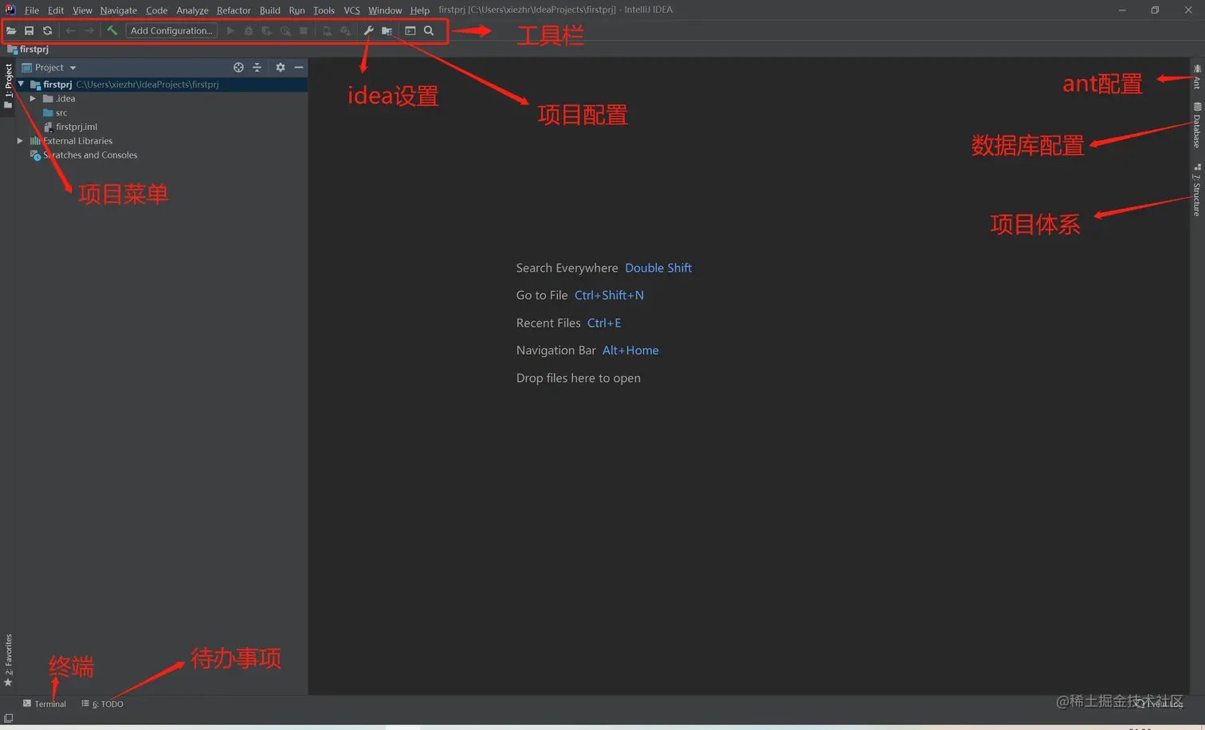1205x730 pixels.
Task: Open the Project view dropdown
Action: point(49,68)
